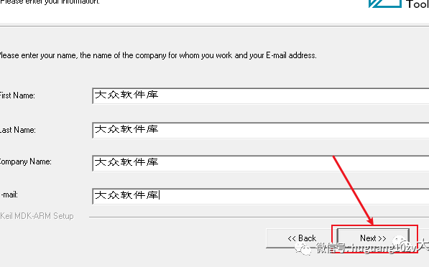Click the Company Name label
This screenshot has height=267, width=429.
click(26, 161)
